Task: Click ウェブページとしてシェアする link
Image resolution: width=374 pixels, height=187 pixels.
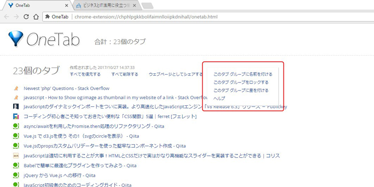Action: [x=176, y=74]
